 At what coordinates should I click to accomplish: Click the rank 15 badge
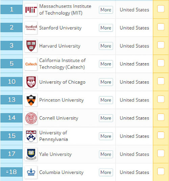[11, 136]
